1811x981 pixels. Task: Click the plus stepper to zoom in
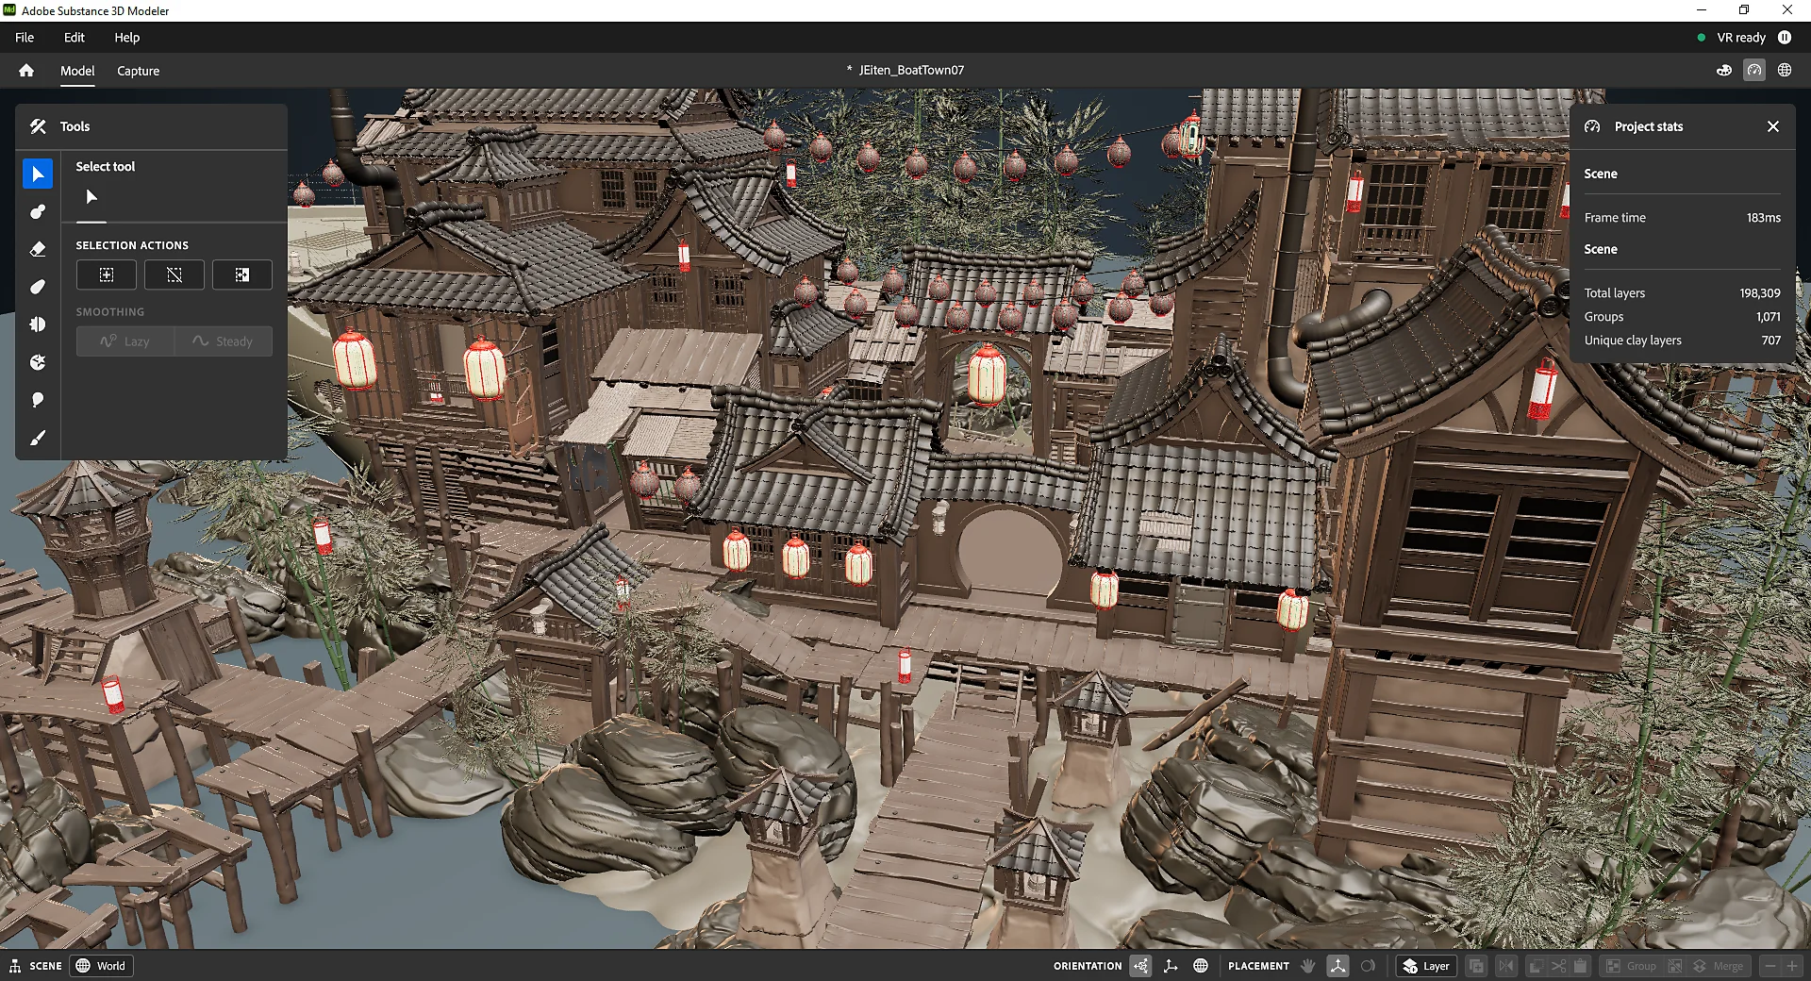pos(1791,966)
